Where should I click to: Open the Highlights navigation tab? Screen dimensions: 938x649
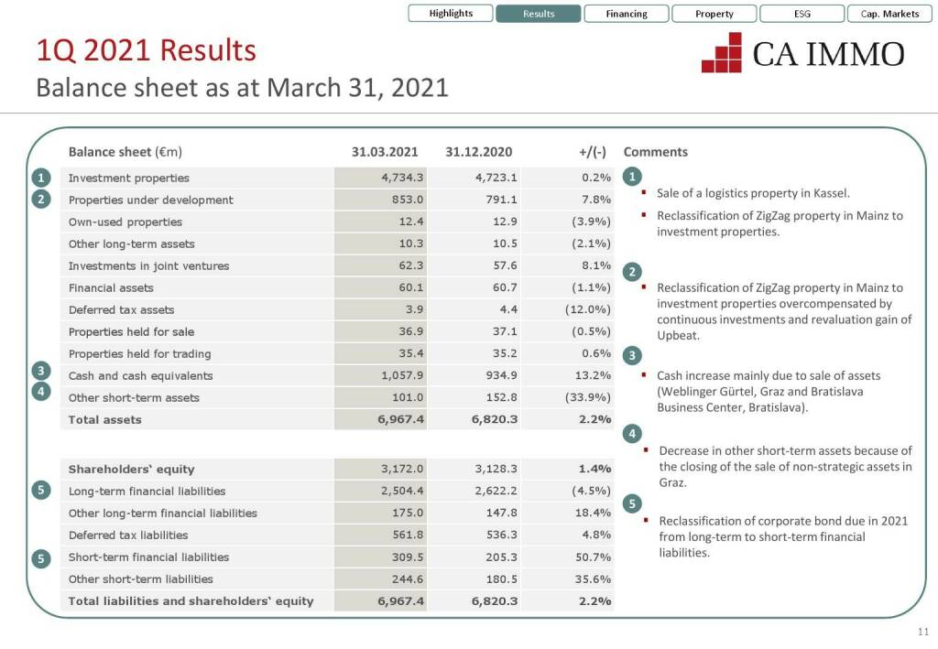[451, 14]
